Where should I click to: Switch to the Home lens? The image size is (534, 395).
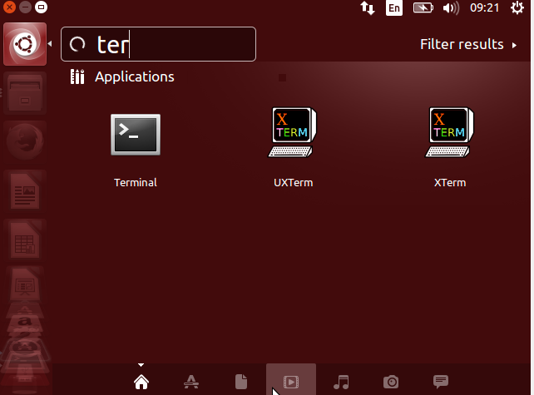pyautogui.click(x=141, y=382)
